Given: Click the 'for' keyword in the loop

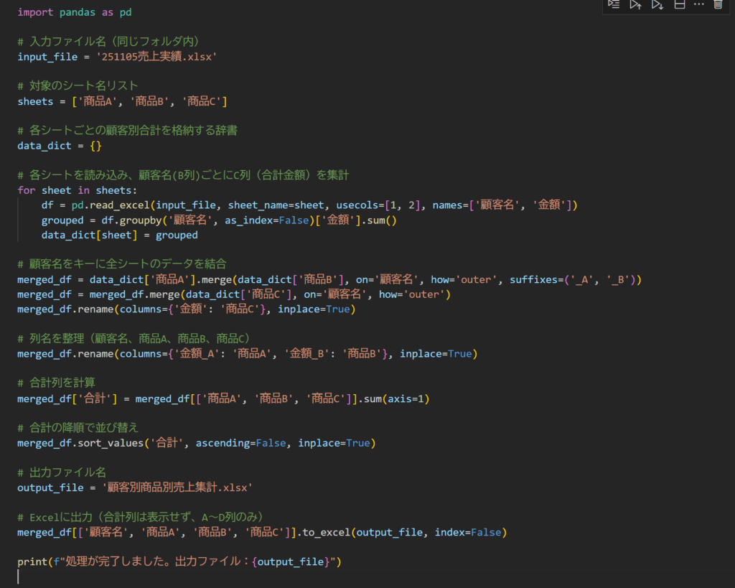Looking at the screenshot, I should (x=27, y=190).
